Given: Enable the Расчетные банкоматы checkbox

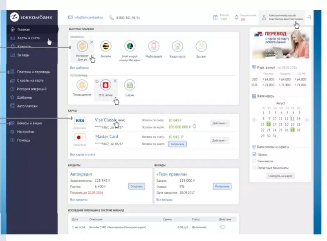Looking at the screenshot, I should (254, 168).
